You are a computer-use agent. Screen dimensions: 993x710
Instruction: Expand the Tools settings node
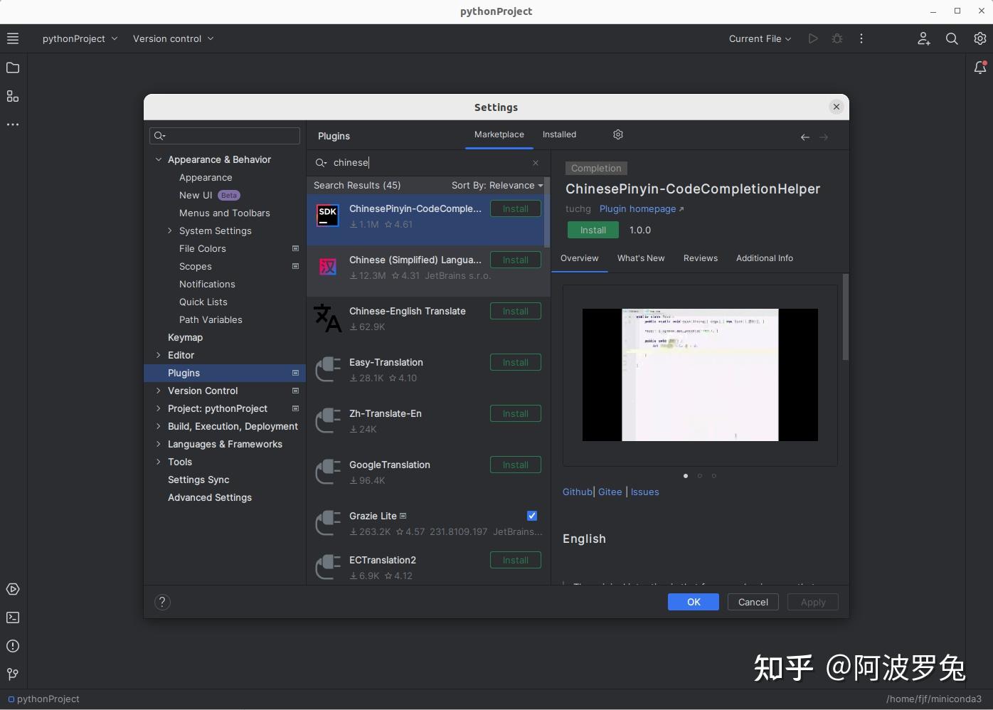point(159,462)
